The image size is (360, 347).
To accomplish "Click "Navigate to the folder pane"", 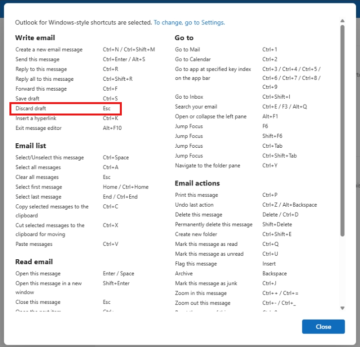I will tap(207, 166).
